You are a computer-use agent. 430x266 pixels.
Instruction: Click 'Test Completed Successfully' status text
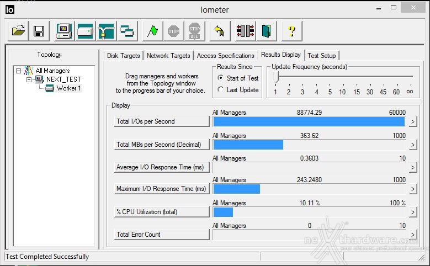(x=47, y=257)
